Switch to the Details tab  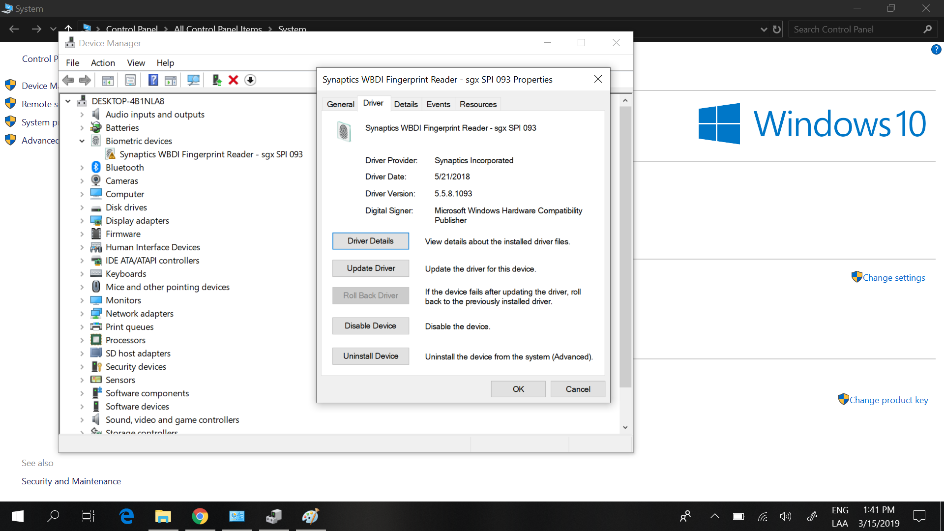pos(406,104)
